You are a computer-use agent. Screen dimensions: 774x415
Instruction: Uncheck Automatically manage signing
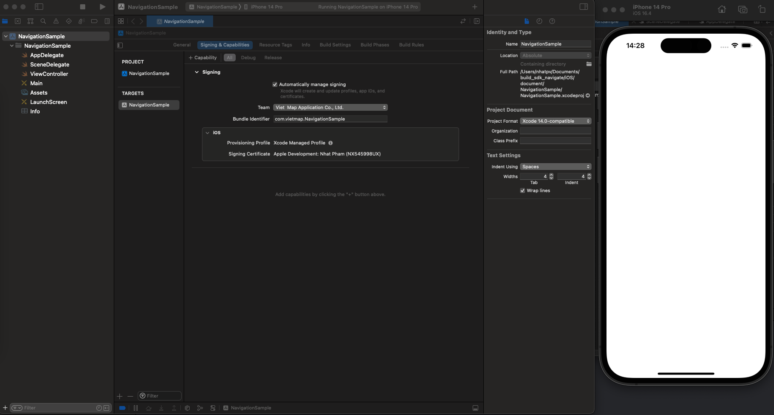coord(275,84)
